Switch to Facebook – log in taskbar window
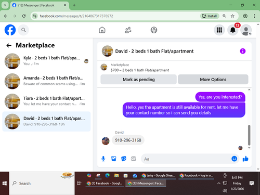Screen dimensions: 260x195 [196, 175]
